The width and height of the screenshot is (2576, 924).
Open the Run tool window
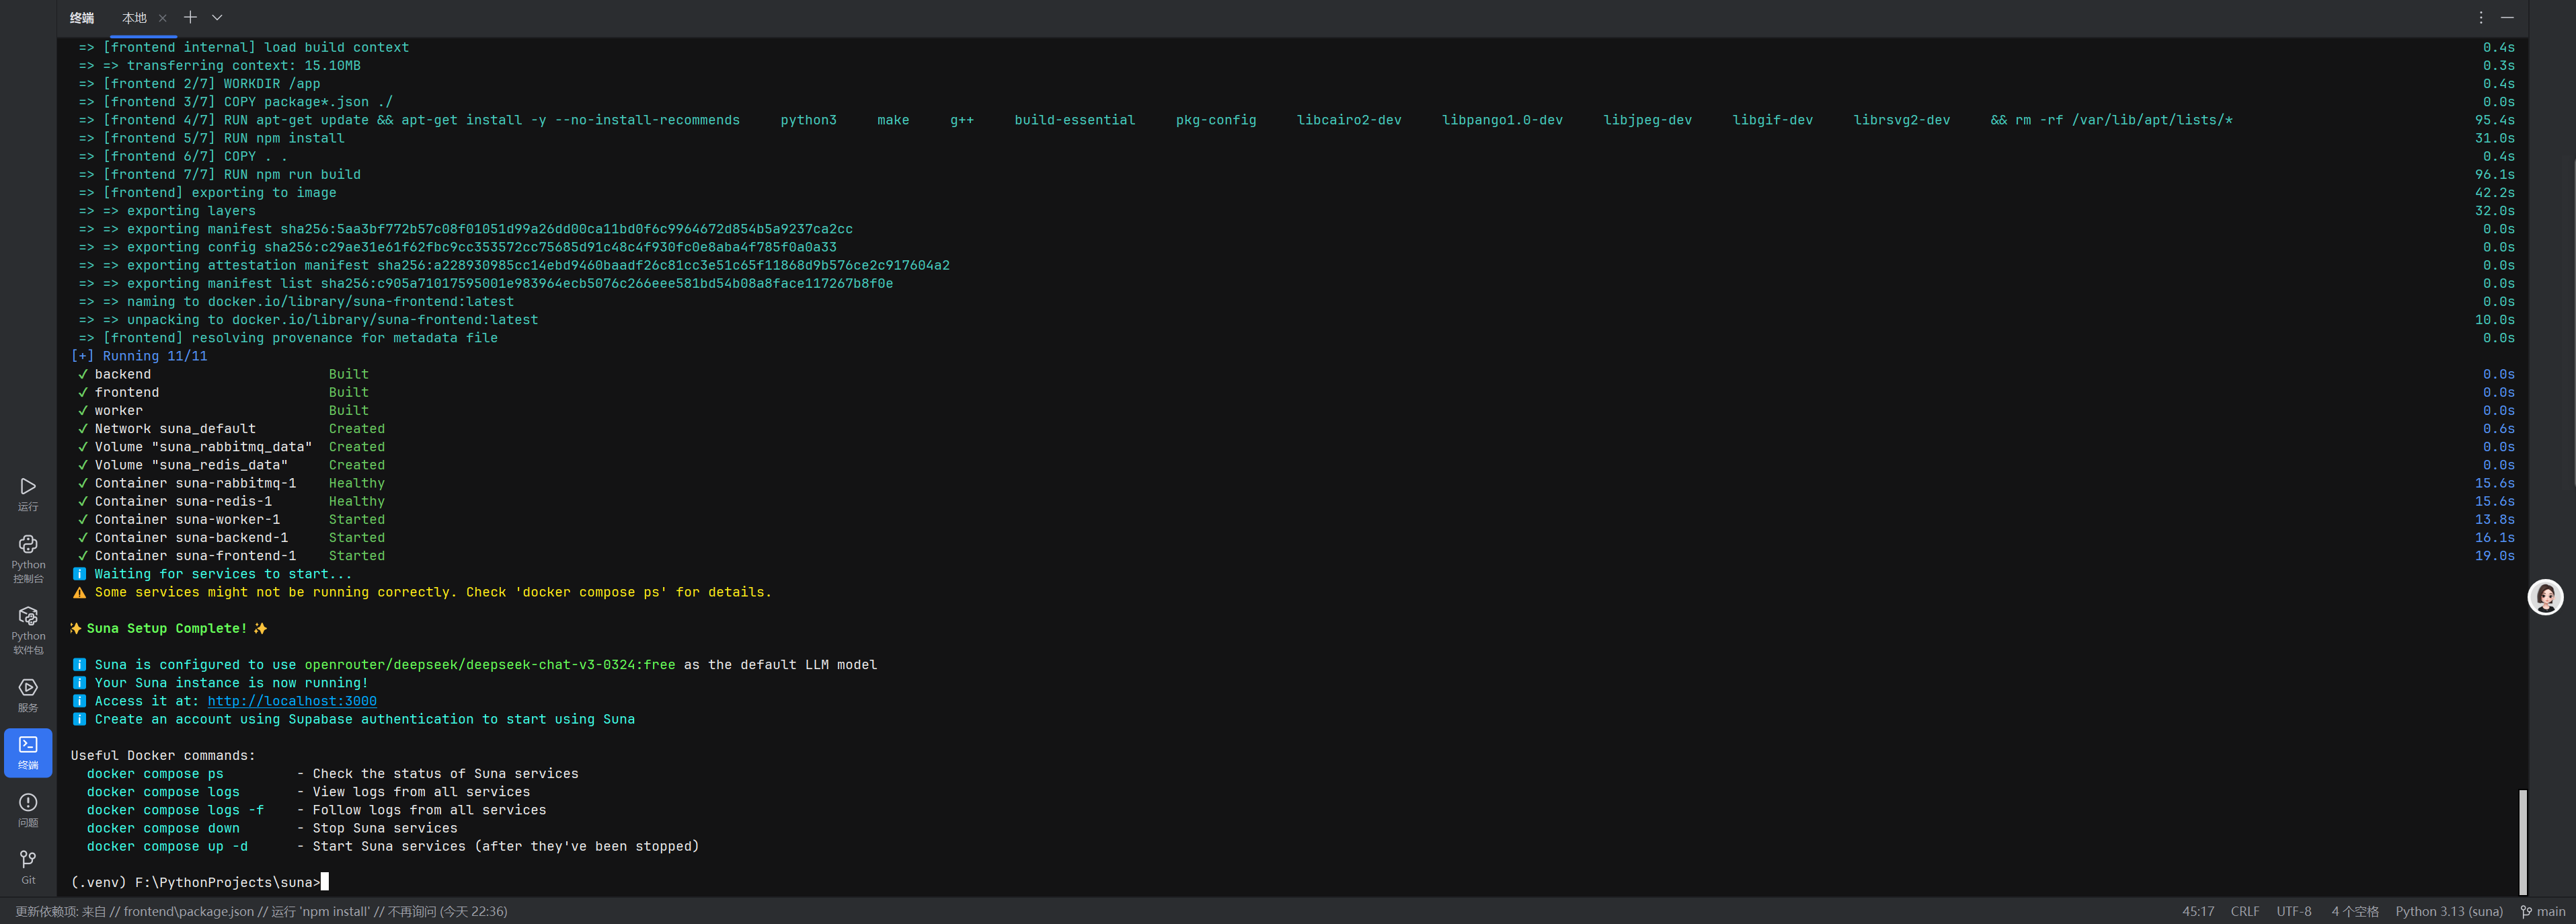point(28,493)
